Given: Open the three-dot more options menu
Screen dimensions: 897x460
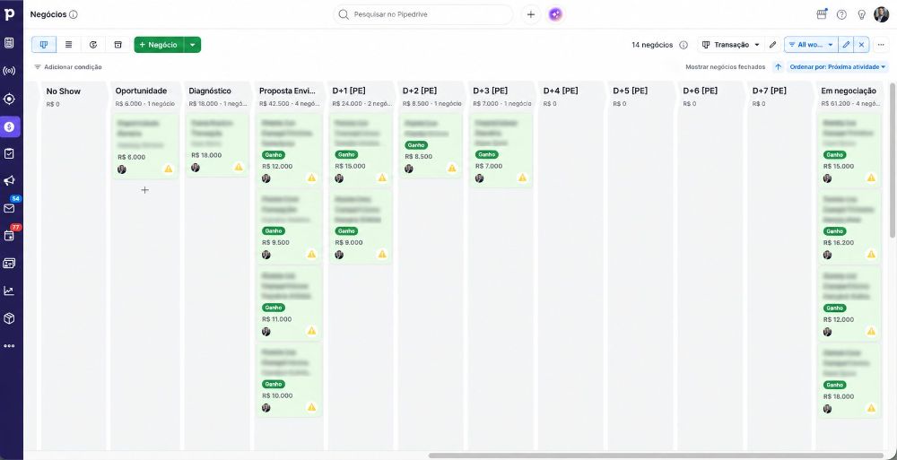Looking at the screenshot, I should (x=881, y=45).
